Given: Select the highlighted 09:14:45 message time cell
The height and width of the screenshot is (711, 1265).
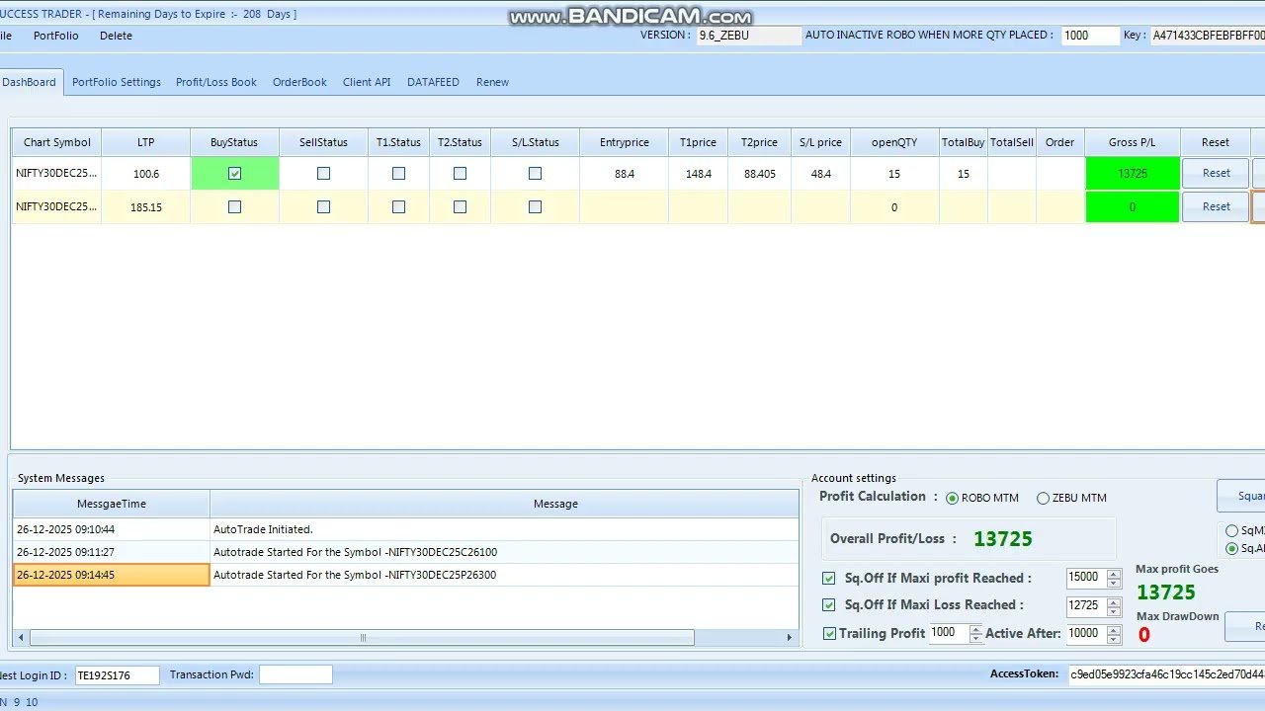Looking at the screenshot, I should point(112,575).
